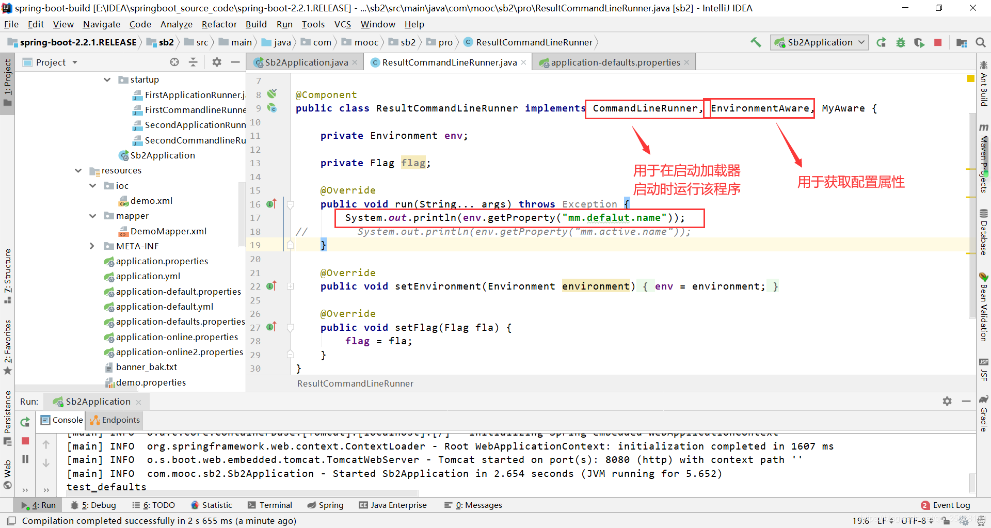Switch to application-defaults.properties editor tab
The image size is (991, 528).
614,62
